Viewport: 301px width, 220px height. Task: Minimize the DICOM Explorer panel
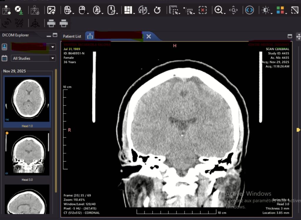pyautogui.click(x=49, y=35)
